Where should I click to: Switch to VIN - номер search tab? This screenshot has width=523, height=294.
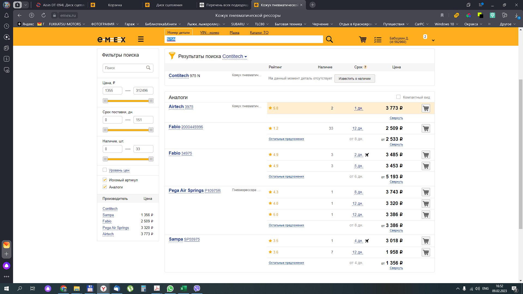209,32
